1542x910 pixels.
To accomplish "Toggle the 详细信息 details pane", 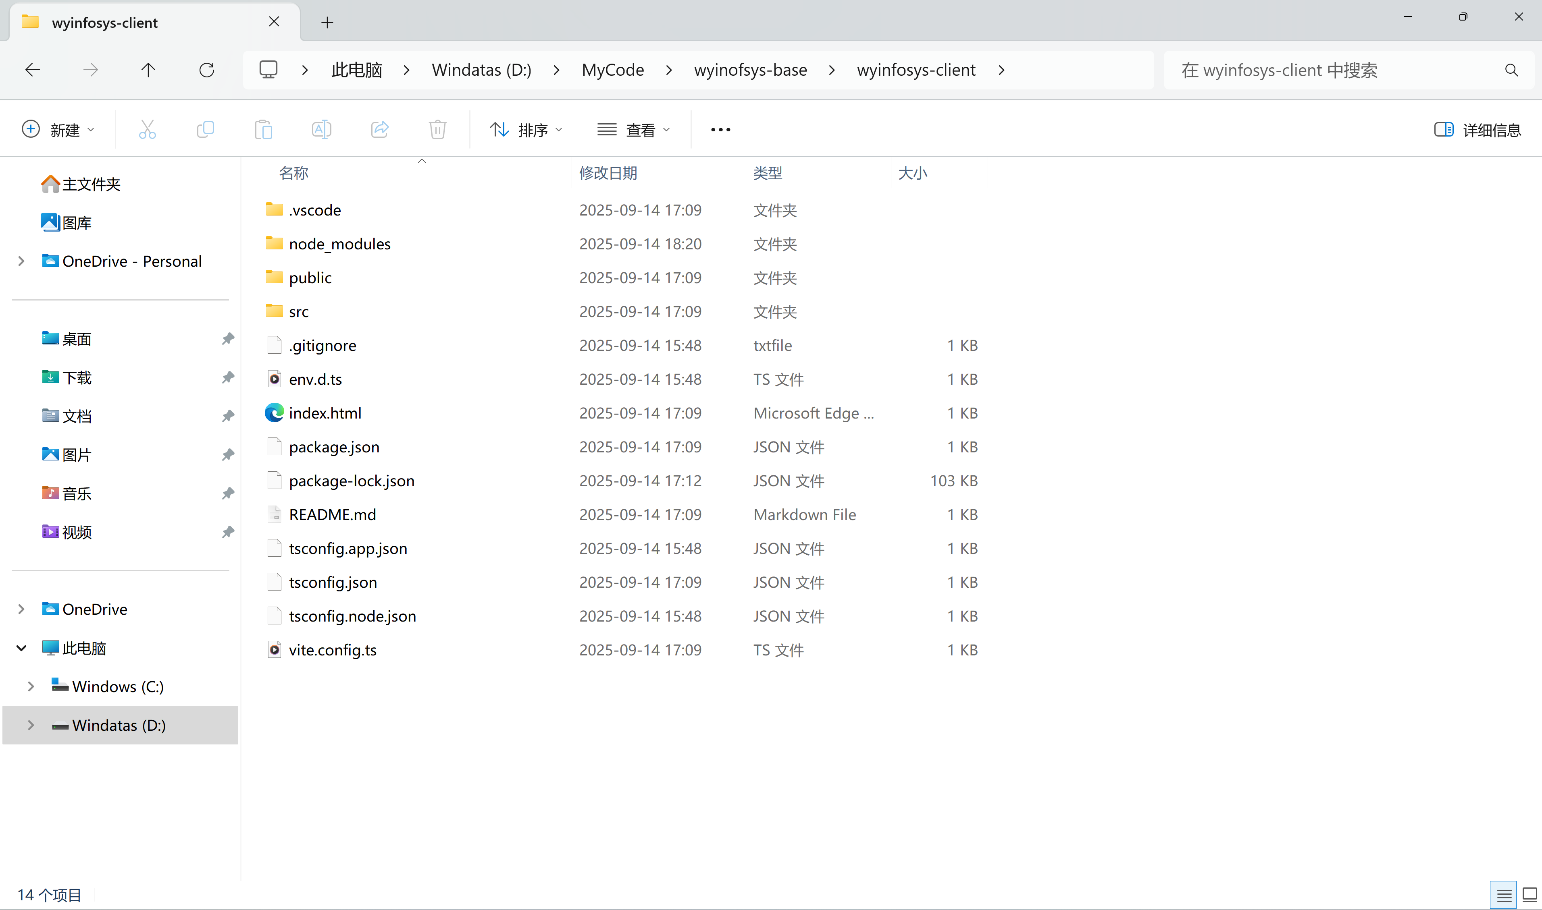I will click(x=1477, y=129).
